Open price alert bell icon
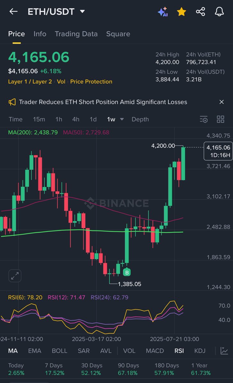The width and height of the screenshot is (233, 383). 219,12
